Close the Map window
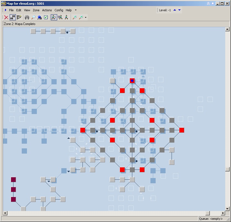This screenshot has width=231, height=222. point(227,4)
